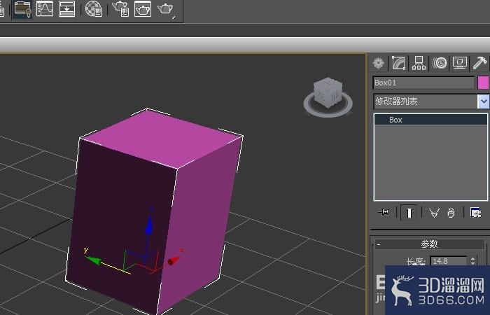Click the 长度 value field 14.8
The height and width of the screenshot is (315, 490).
point(448,261)
